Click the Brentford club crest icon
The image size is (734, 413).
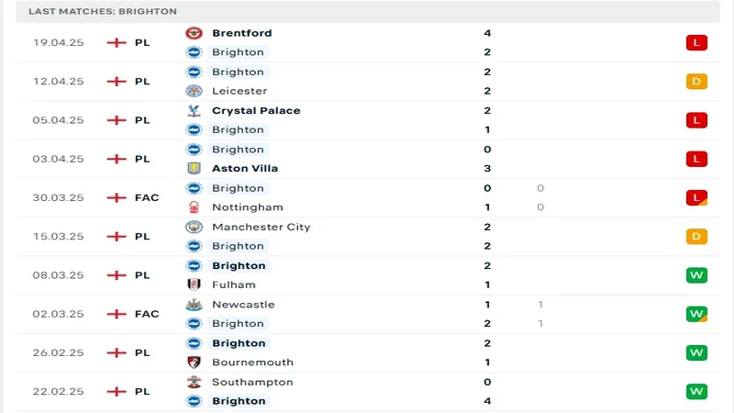[x=194, y=33]
